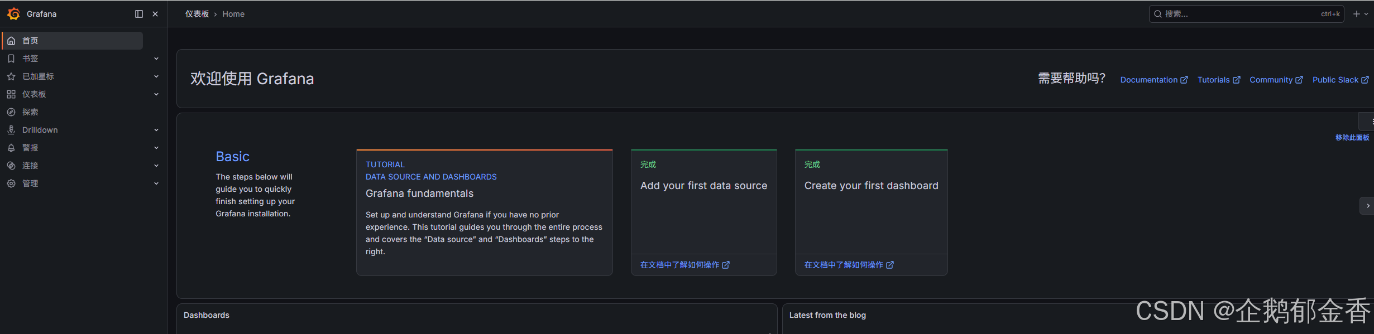Open the 仪表板 dashboards sidebar item
This screenshot has width=1374, height=334.
click(x=34, y=94)
